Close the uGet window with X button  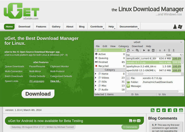coord(181,42)
